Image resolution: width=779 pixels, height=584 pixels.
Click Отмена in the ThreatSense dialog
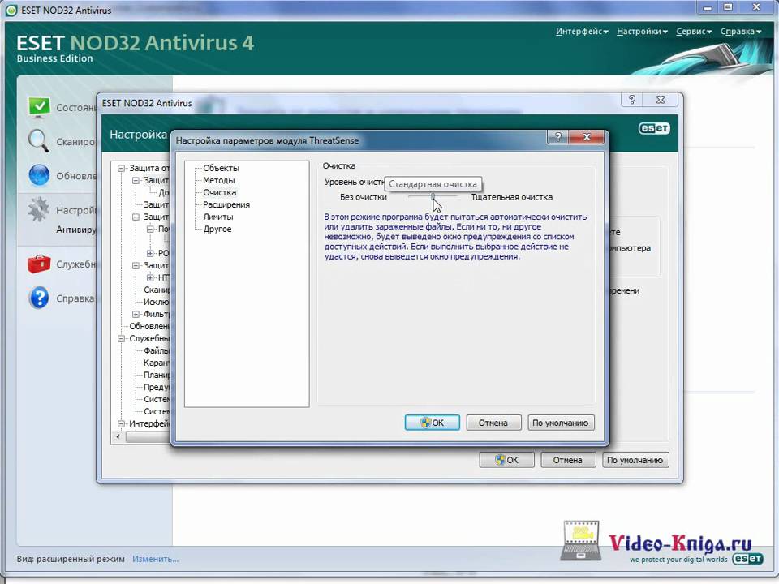click(x=493, y=423)
